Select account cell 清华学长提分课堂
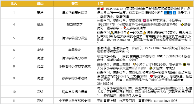The image size is (194, 104). coord(75,92)
